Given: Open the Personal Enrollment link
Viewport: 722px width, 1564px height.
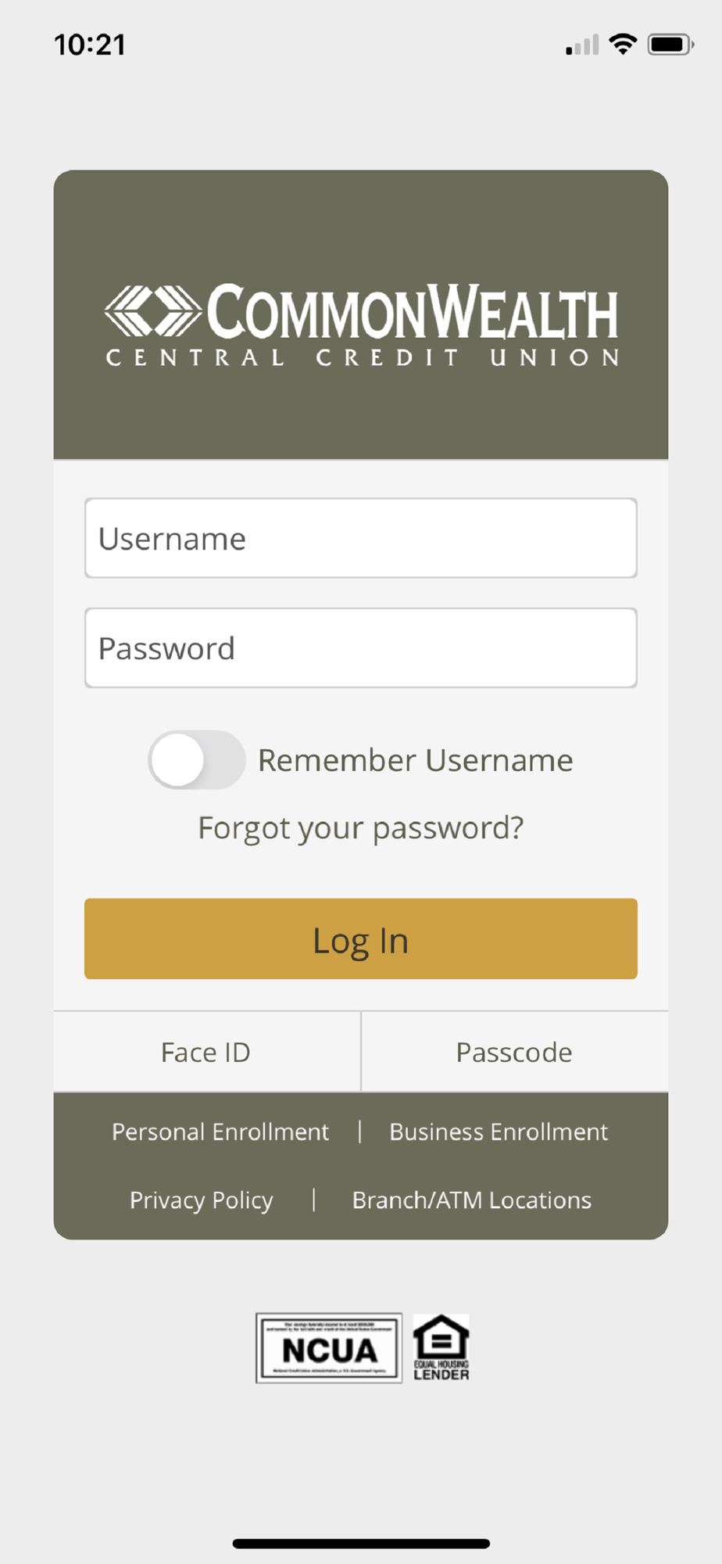Looking at the screenshot, I should point(220,1132).
